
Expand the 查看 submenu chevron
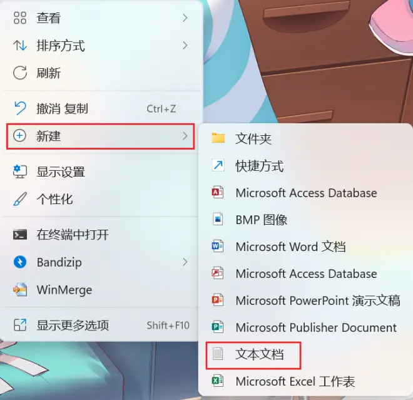pos(185,18)
